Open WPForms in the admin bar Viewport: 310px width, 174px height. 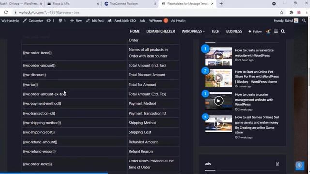point(158,20)
